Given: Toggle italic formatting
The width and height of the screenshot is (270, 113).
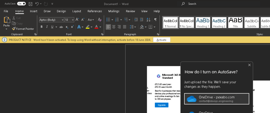Looking at the screenshot, I should click(47, 27).
